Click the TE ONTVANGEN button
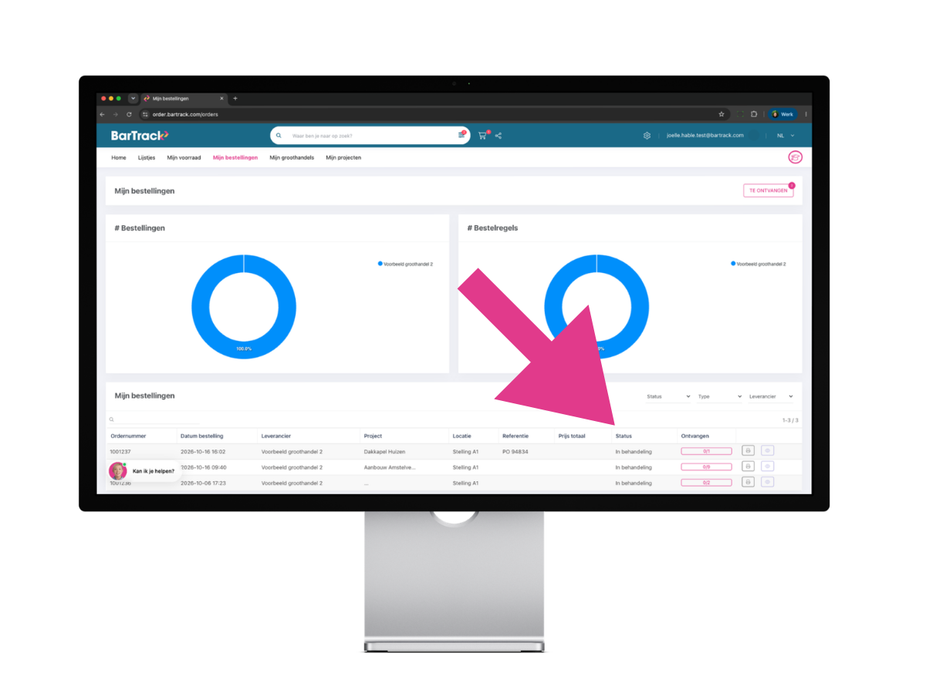 click(x=769, y=190)
